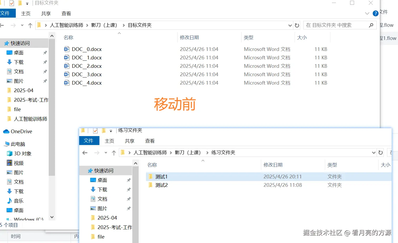This screenshot has height=243, width=398.
Task: Open 3D 对象 in navigation pane
Action: pyautogui.click(x=19, y=153)
